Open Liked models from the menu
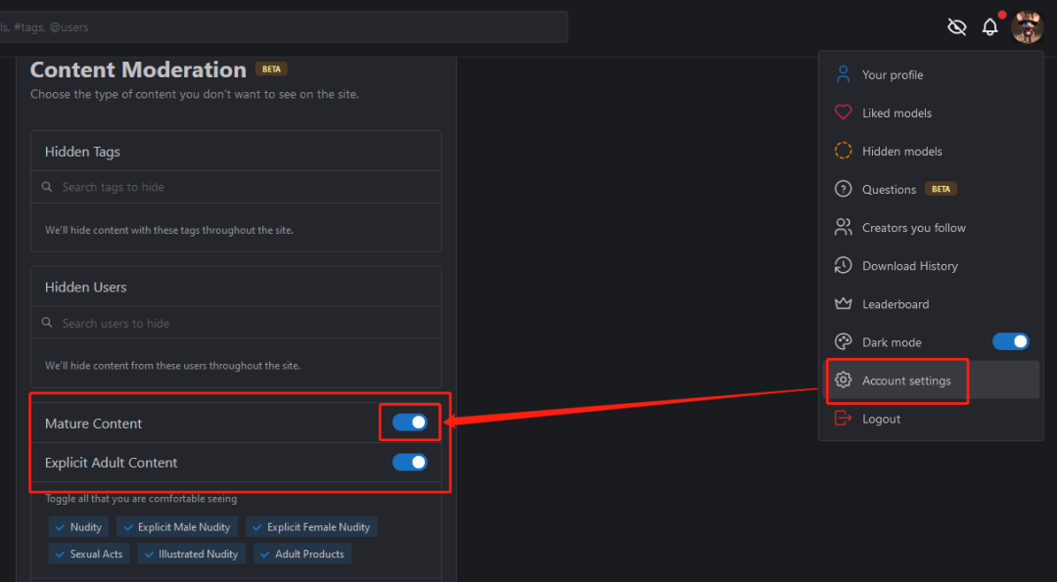Screen dimensions: 1057x582 pyautogui.click(x=931, y=113)
